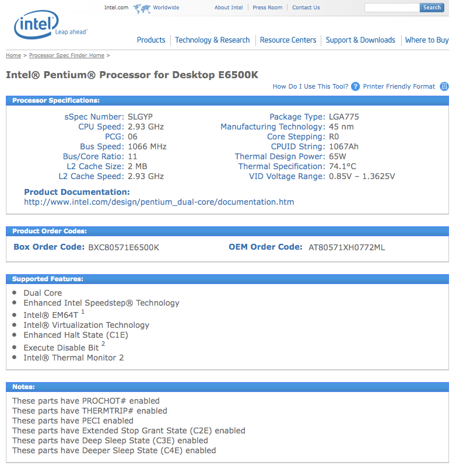Click the Bus/Core Ratio value 11

click(132, 156)
